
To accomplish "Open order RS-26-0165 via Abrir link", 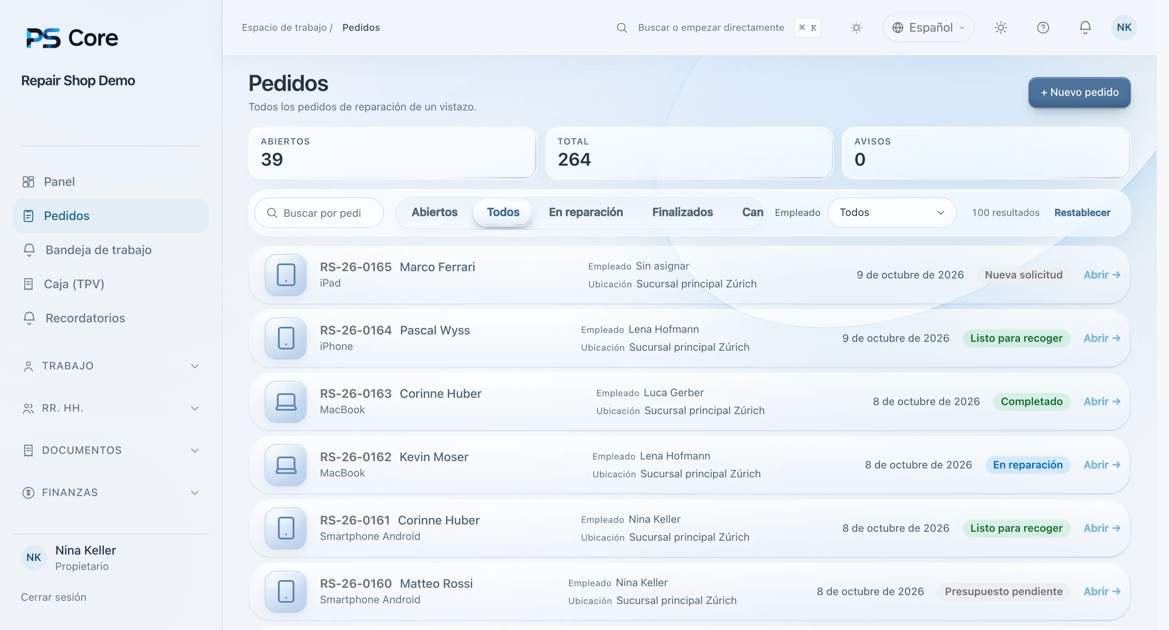I will [1102, 274].
